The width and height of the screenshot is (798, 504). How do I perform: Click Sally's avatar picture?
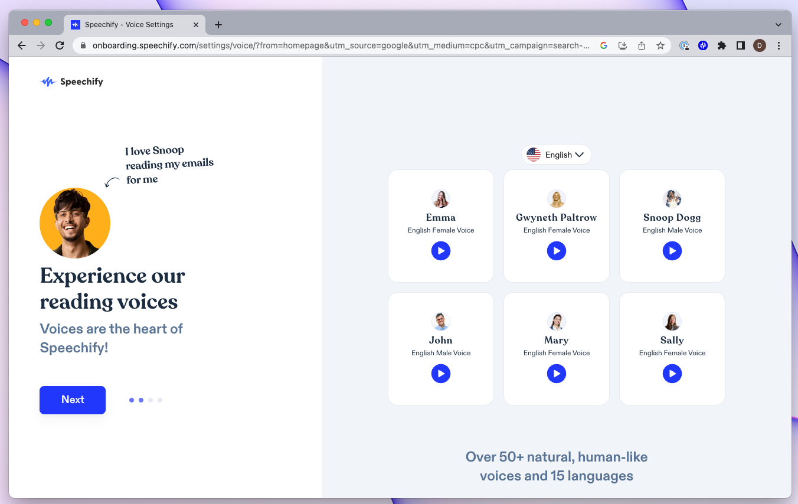[672, 322]
